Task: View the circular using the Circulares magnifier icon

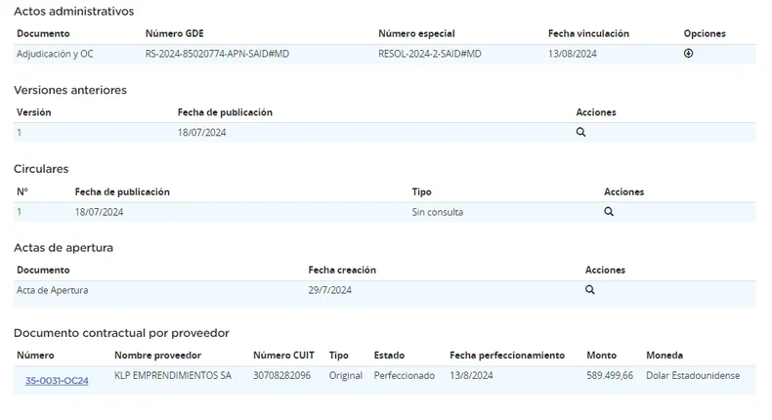Action: pos(608,211)
